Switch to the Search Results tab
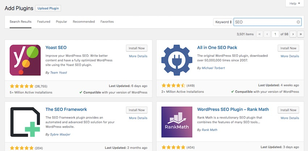Viewport: 308px width, 151px height. tap(20, 22)
